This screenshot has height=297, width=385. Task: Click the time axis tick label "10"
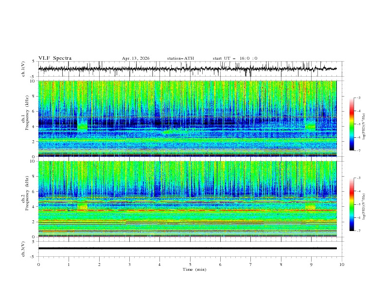tap(342, 264)
